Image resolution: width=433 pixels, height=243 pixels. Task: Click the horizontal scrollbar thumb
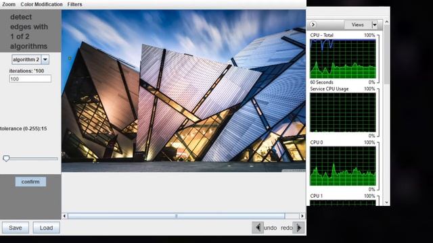click(176, 216)
